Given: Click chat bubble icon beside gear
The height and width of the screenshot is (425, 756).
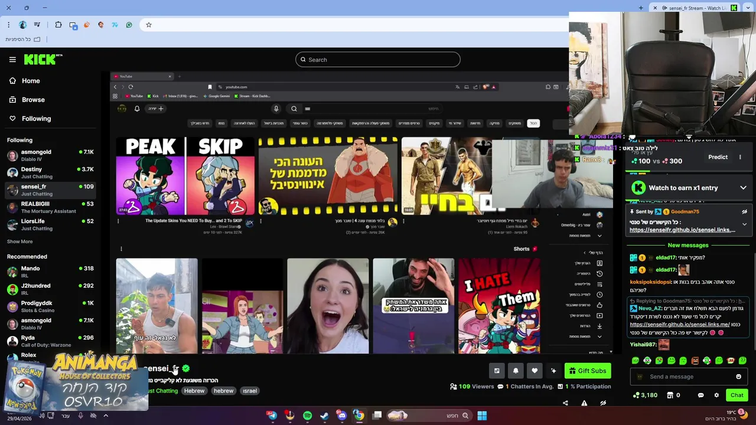Looking at the screenshot, I should 700,395.
